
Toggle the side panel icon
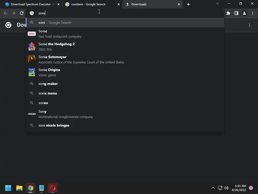(236, 13)
